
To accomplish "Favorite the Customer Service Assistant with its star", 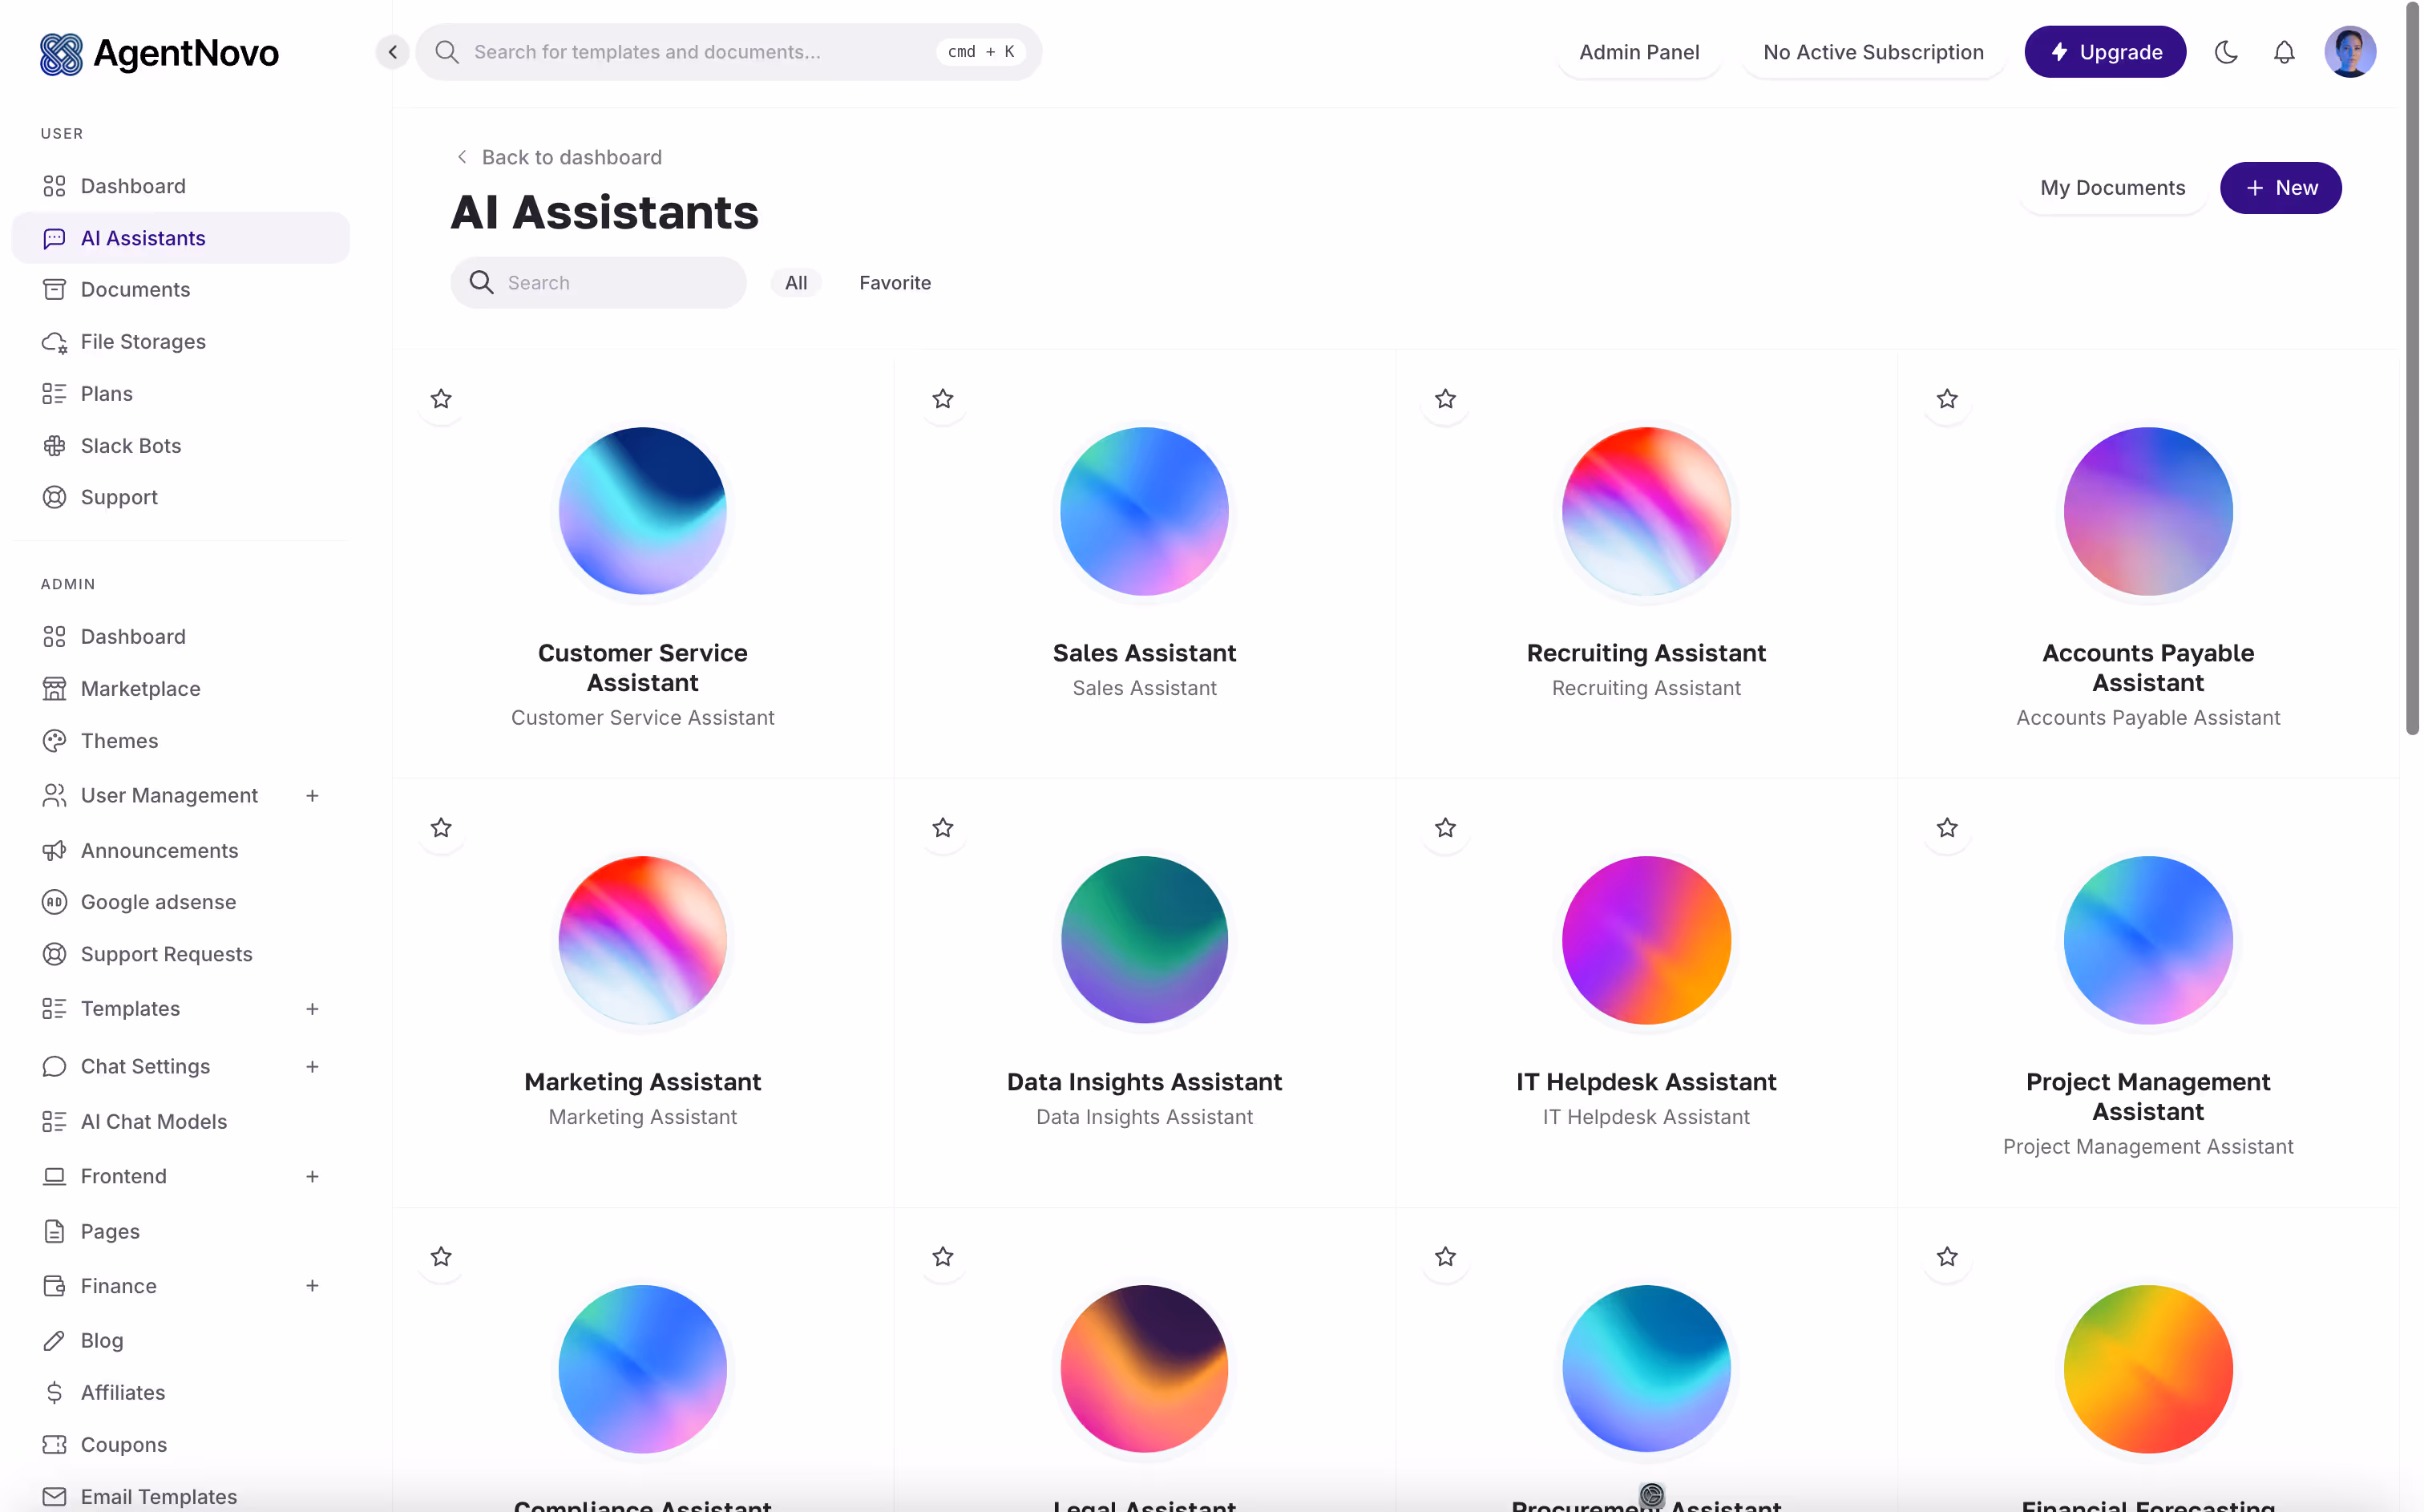I will 441,399.
